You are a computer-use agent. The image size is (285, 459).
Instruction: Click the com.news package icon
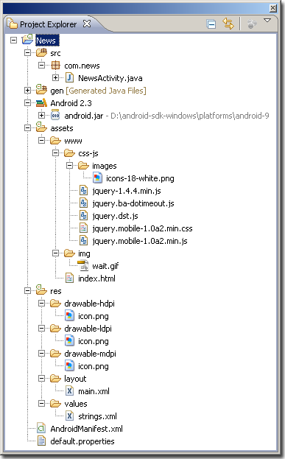[x=55, y=66]
